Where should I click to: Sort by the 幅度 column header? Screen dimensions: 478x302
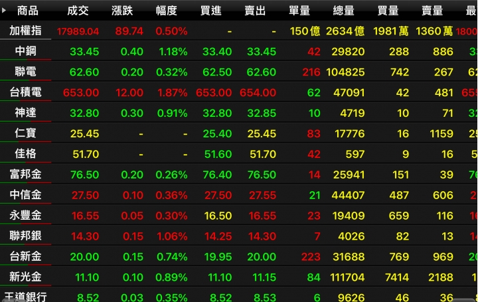167,11
